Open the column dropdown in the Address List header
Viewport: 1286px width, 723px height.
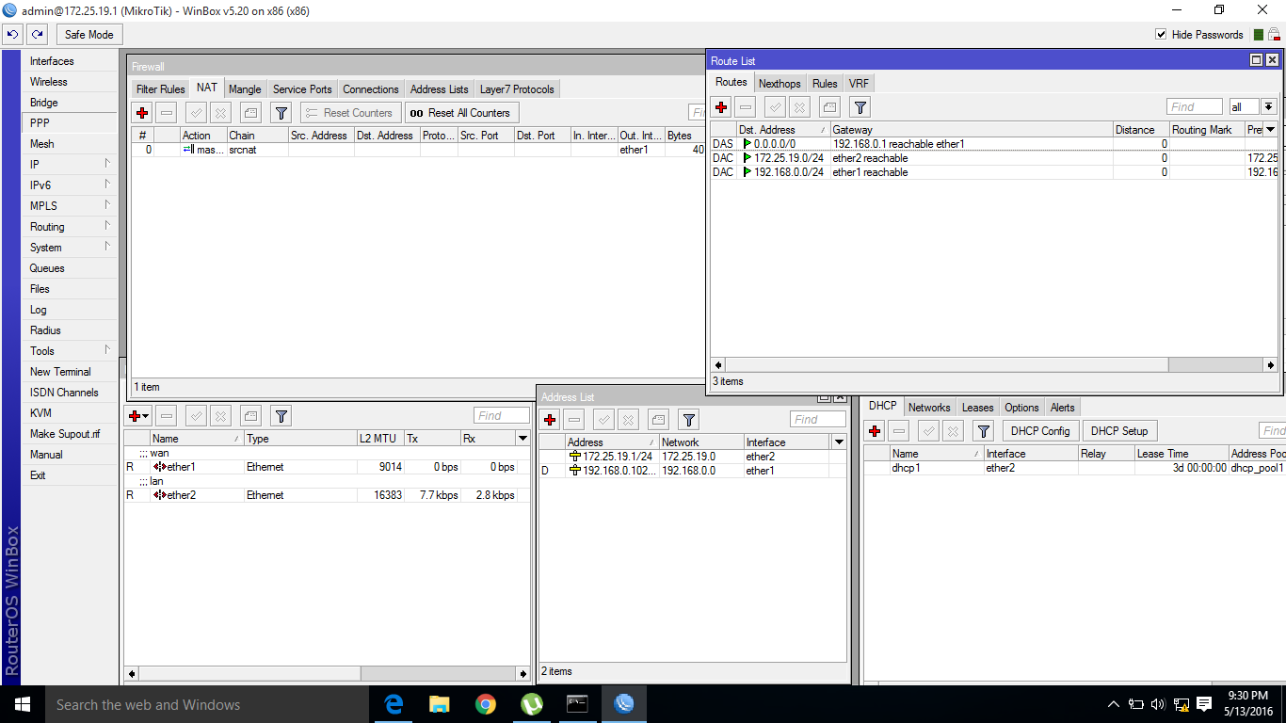pyautogui.click(x=838, y=442)
